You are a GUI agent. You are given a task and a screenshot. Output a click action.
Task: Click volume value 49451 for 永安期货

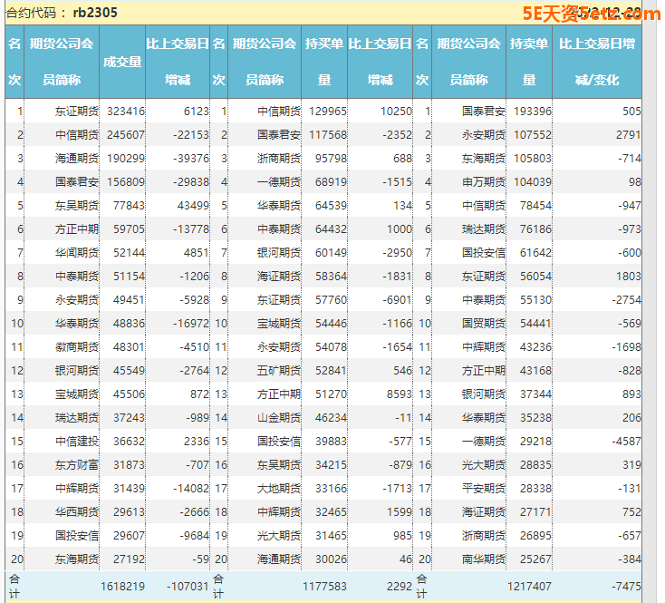pos(129,300)
